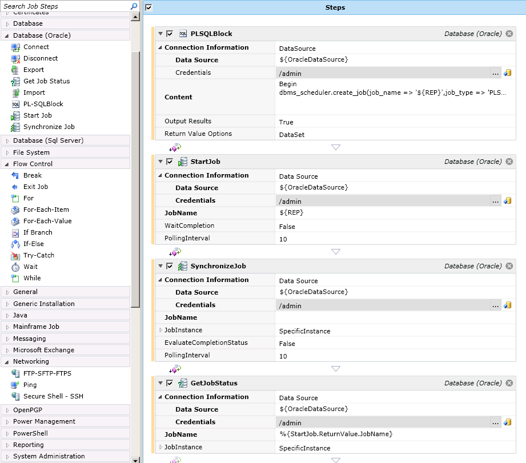Collapse the GetJobStatus step panel
Viewport: 526px width, 463px height.
coord(160,383)
